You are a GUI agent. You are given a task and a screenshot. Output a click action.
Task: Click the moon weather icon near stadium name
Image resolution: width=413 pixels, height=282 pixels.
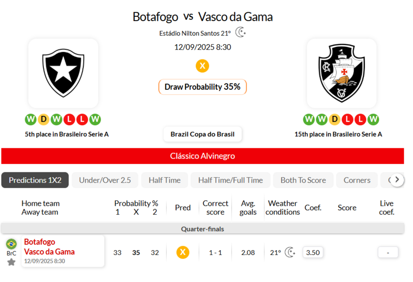pos(240,32)
